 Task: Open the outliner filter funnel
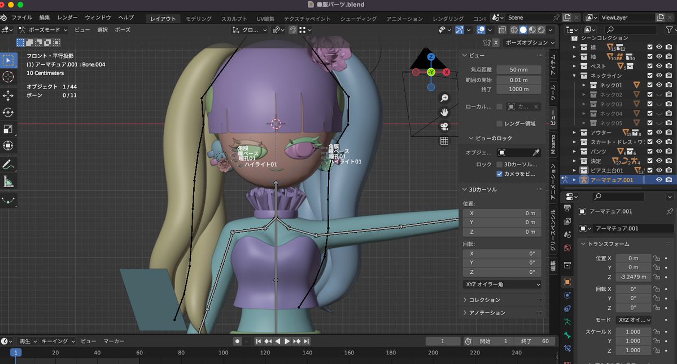(x=669, y=30)
